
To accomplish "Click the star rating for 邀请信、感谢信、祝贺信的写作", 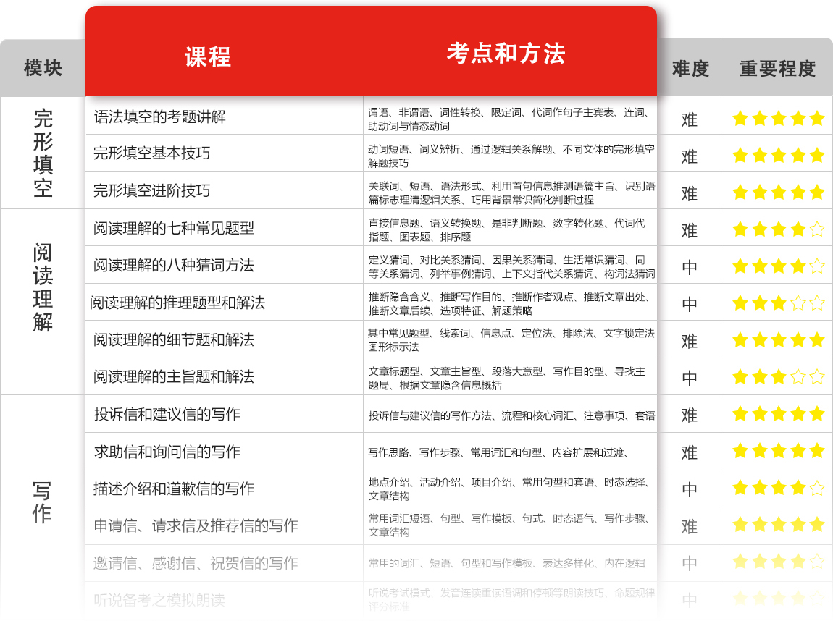I will pyautogui.click(x=778, y=561).
